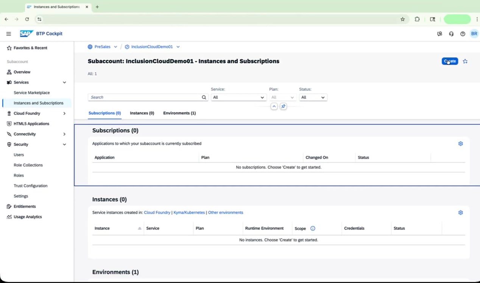Open the Cloud Foundry link

157,213
